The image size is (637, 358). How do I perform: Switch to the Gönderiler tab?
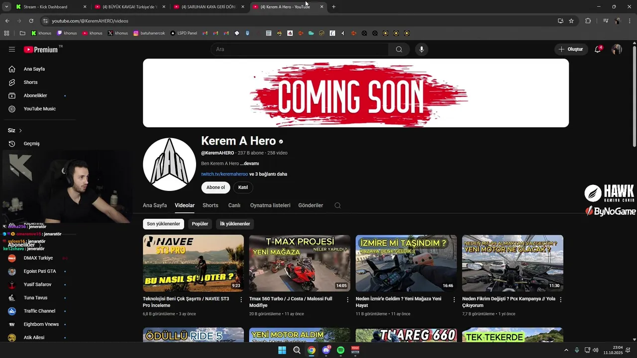tap(311, 205)
